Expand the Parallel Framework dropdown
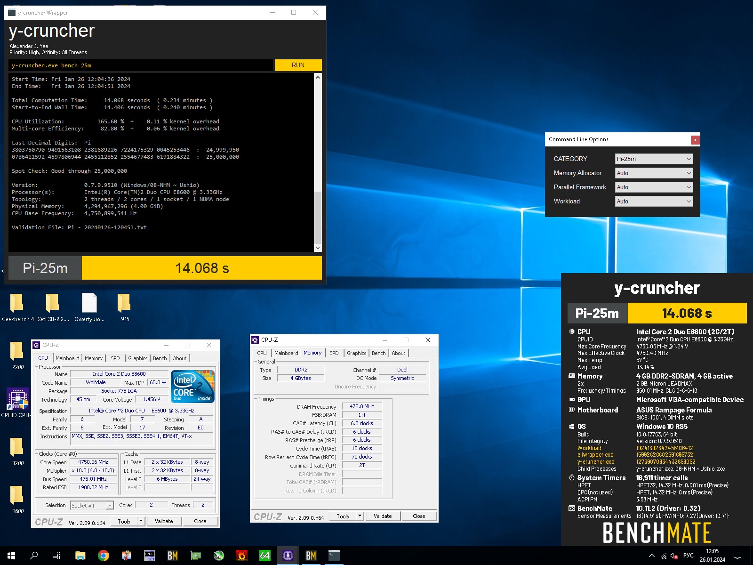The image size is (753, 565). coord(654,187)
